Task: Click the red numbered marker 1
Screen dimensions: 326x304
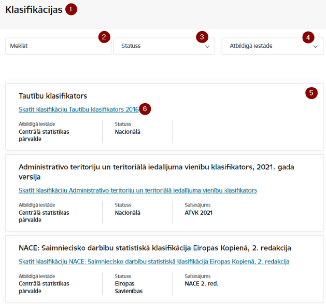Action: pos(71,9)
